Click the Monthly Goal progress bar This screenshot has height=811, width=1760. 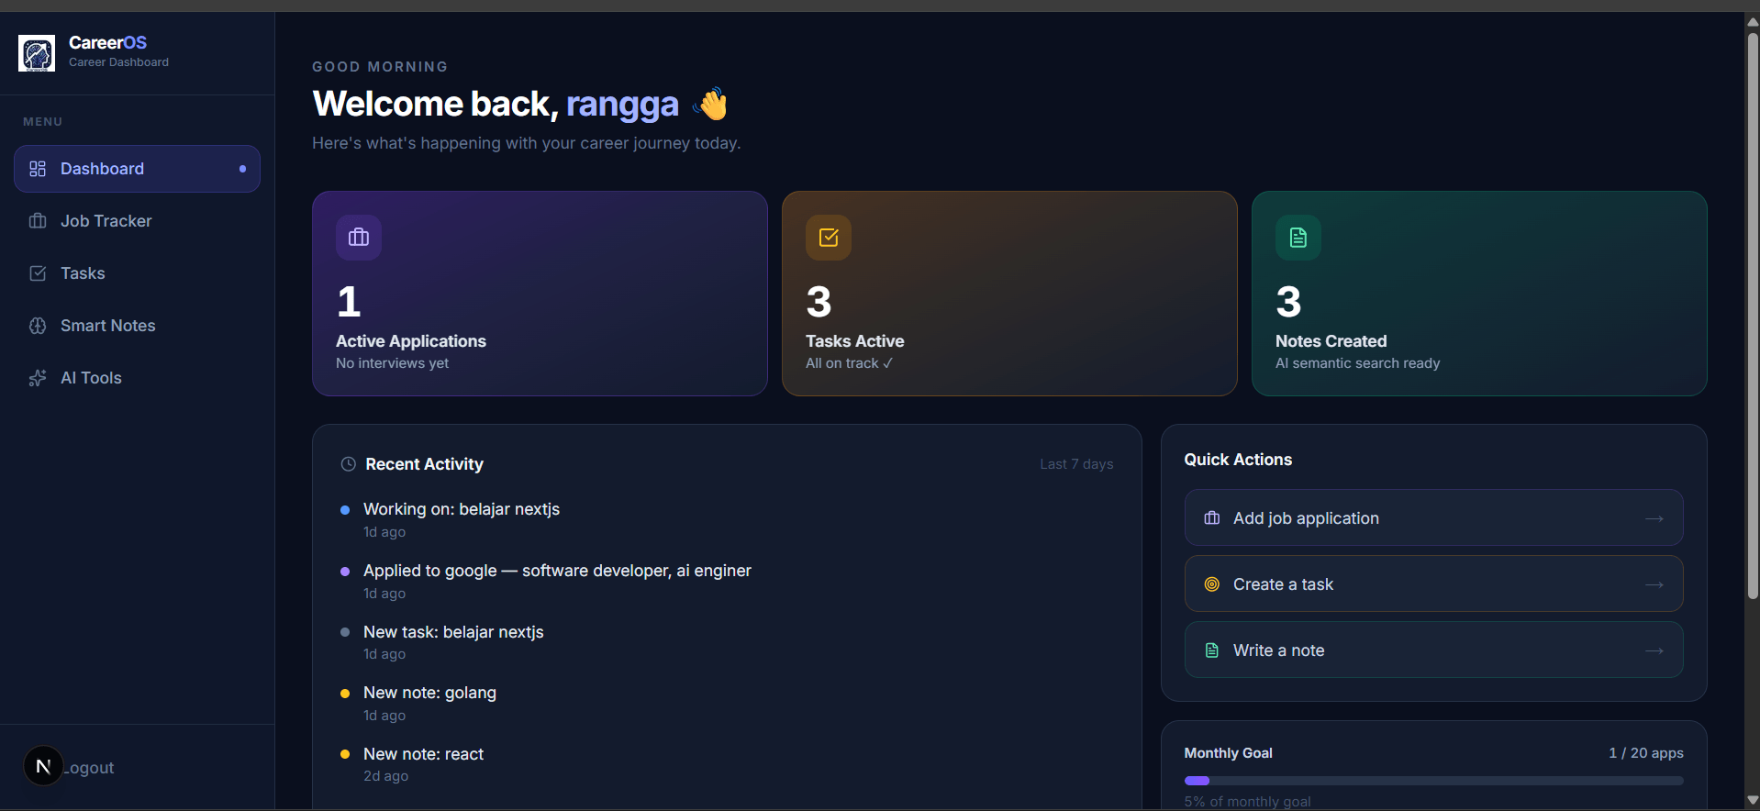(x=1433, y=781)
